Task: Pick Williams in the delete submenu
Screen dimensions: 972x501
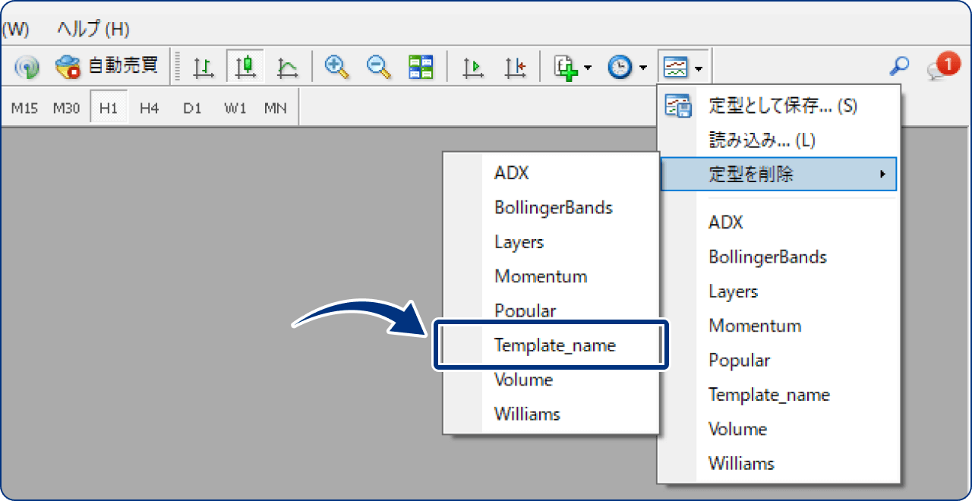Action: (x=527, y=414)
